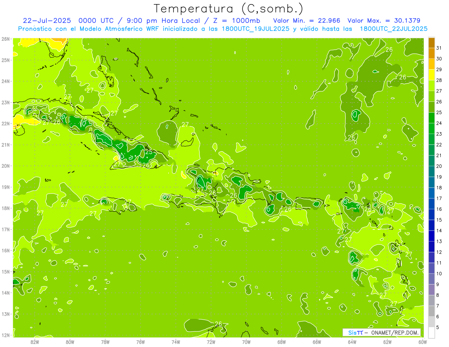Pick the green swatch between 24 and 25

[x=431, y=118]
